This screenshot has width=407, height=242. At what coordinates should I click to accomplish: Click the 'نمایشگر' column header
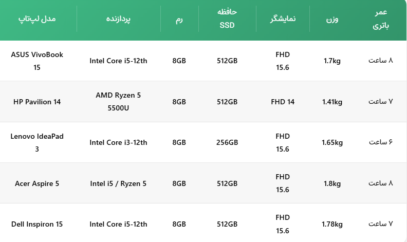(x=283, y=18)
